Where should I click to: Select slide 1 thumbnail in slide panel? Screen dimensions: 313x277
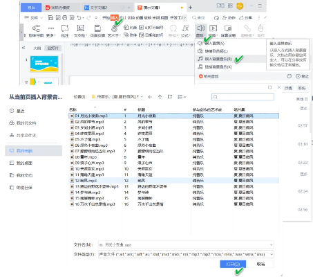click(x=44, y=64)
